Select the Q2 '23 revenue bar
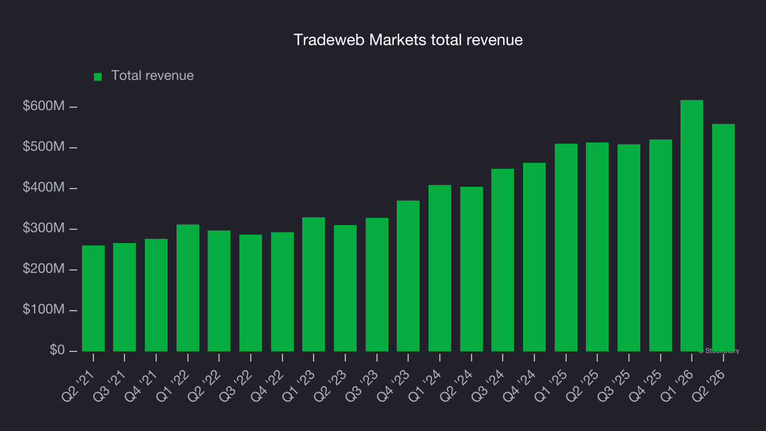 [x=345, y=288]
